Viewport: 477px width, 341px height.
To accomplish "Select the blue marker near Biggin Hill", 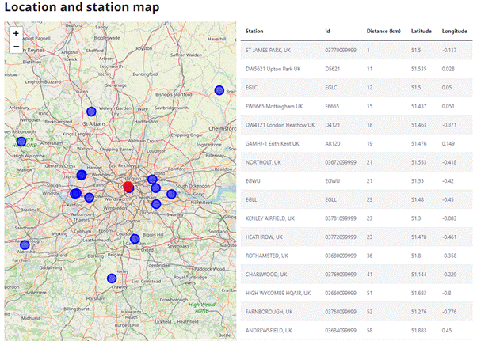I will pos(135,239).
